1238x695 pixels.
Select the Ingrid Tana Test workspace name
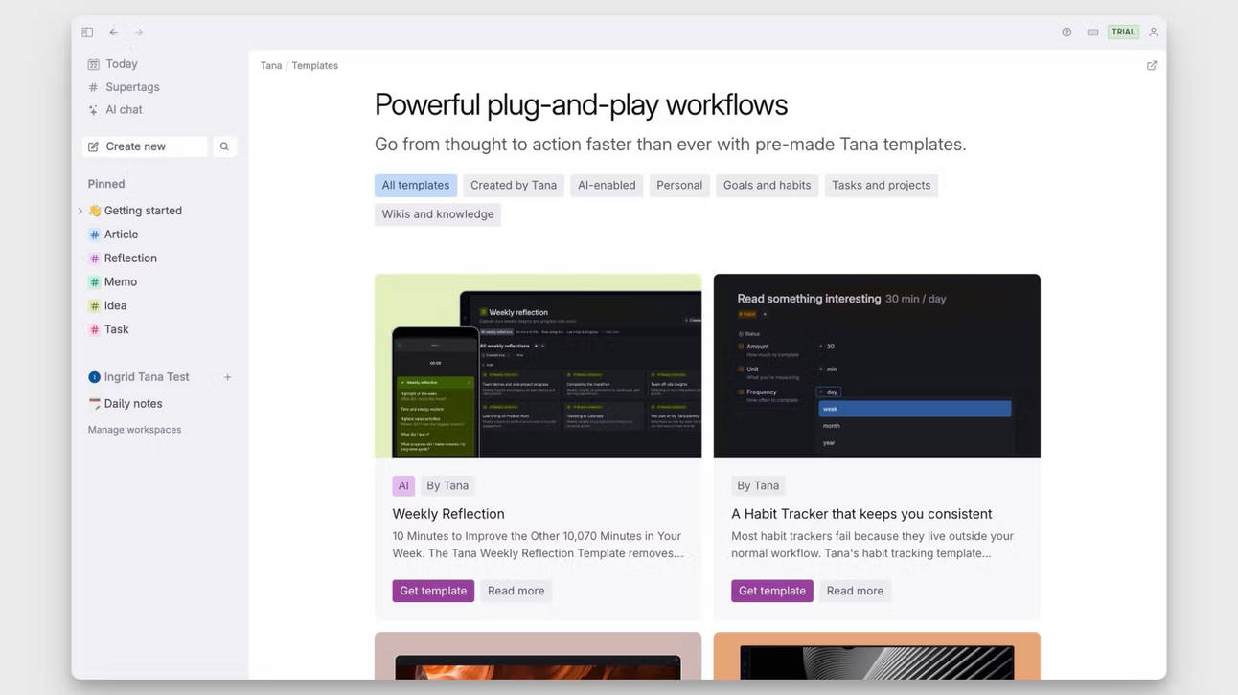click(x=147, y=377)
